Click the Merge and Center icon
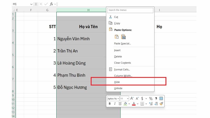The width and height of the screenshot is (210, 118). click(161, 99)
